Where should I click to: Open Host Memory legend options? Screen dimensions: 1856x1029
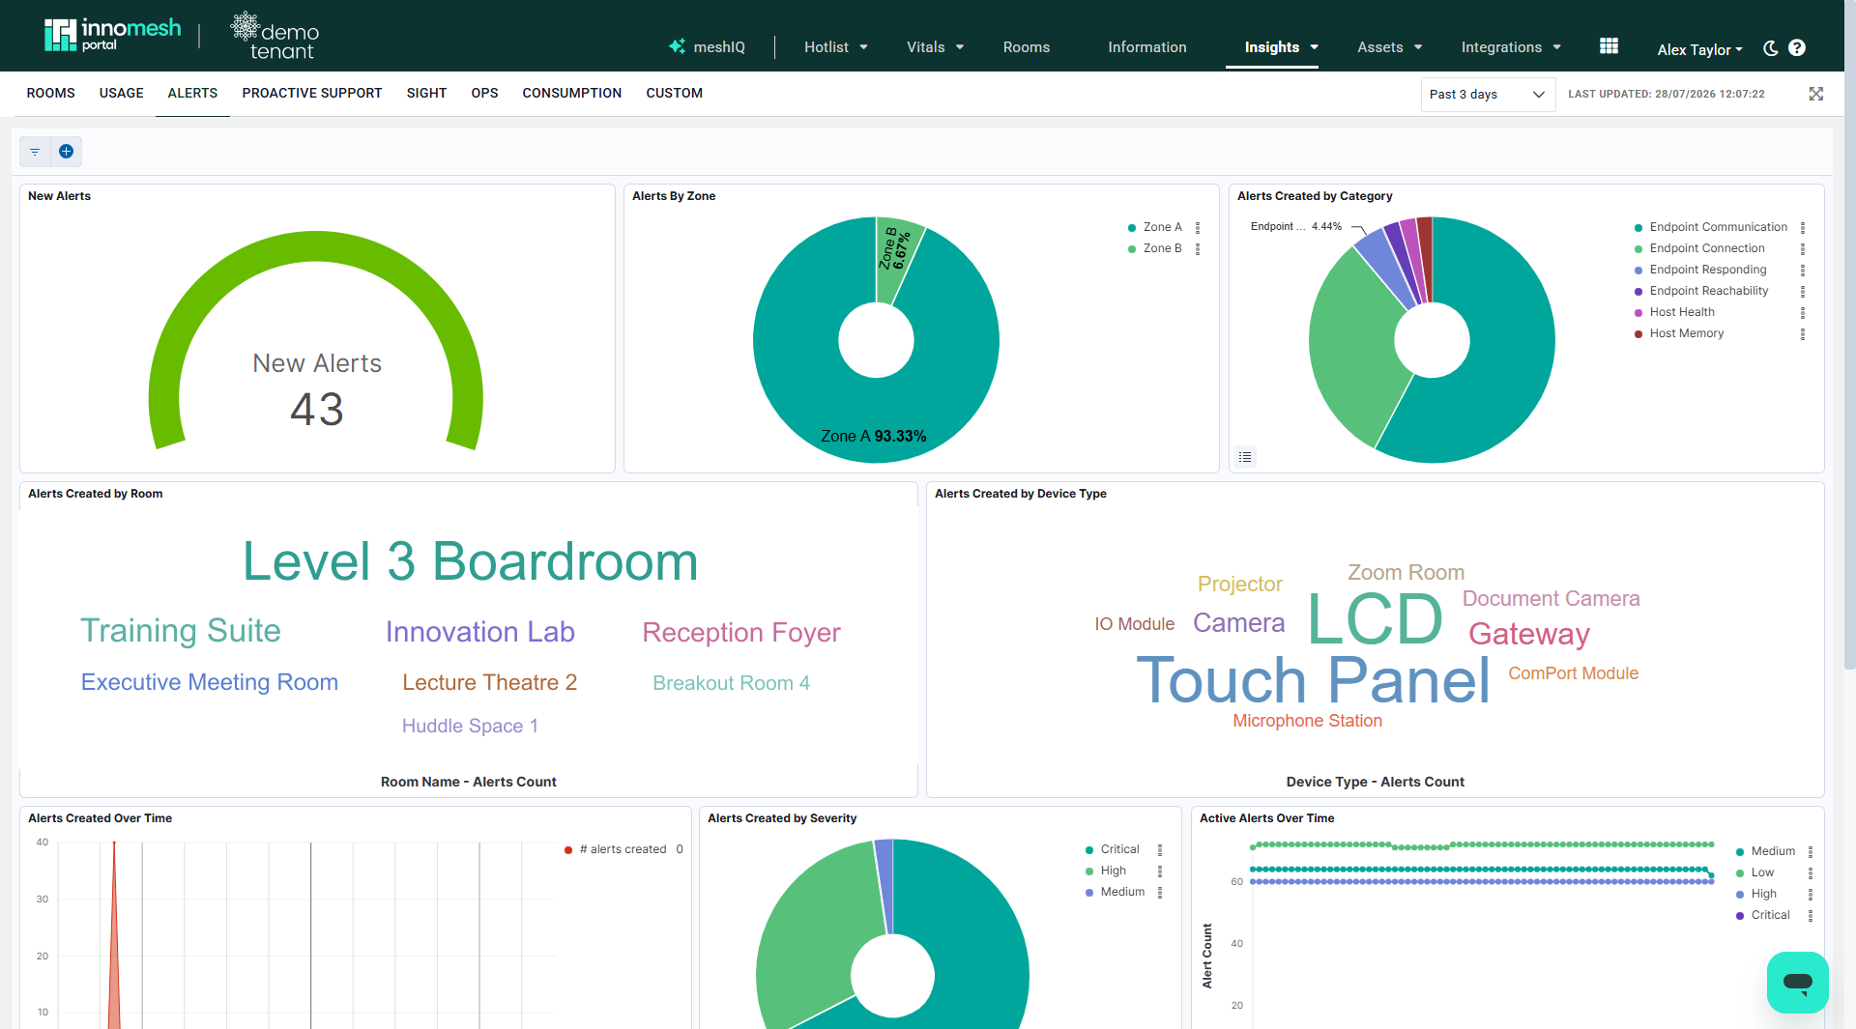(1803, 334)
